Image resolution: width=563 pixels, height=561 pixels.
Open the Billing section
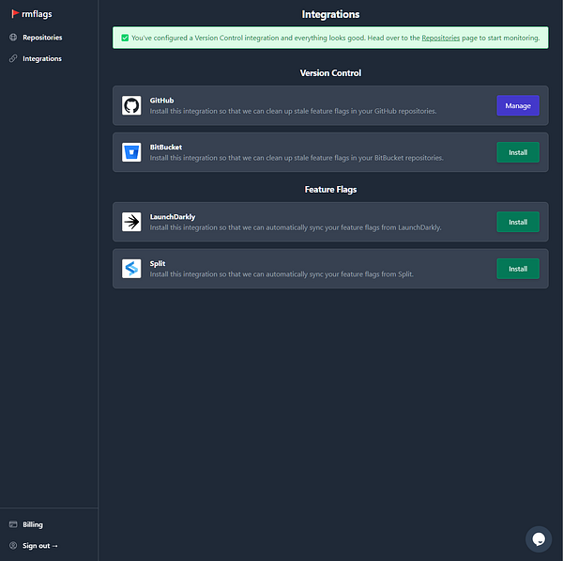click(33, 524)
